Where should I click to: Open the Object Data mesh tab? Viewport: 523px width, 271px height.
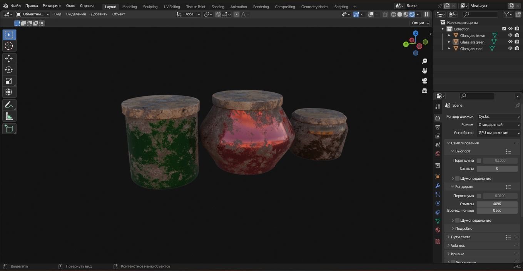click(x=438, y=221)
